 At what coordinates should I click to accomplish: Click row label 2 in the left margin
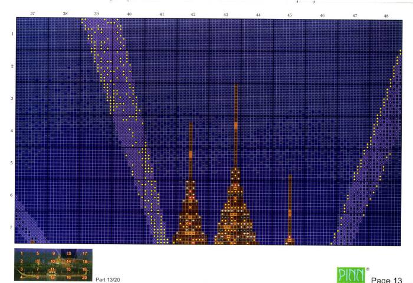[x=12, y=66]
